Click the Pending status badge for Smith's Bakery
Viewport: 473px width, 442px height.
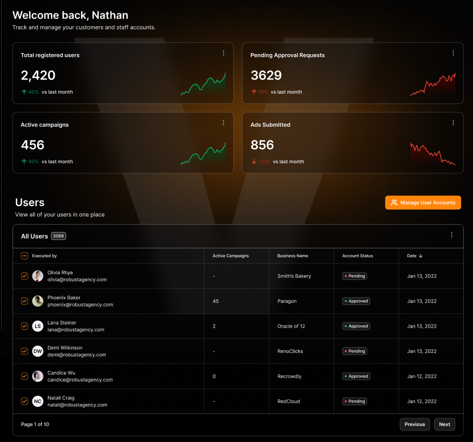pyautogui.click(x=354, y=276)
